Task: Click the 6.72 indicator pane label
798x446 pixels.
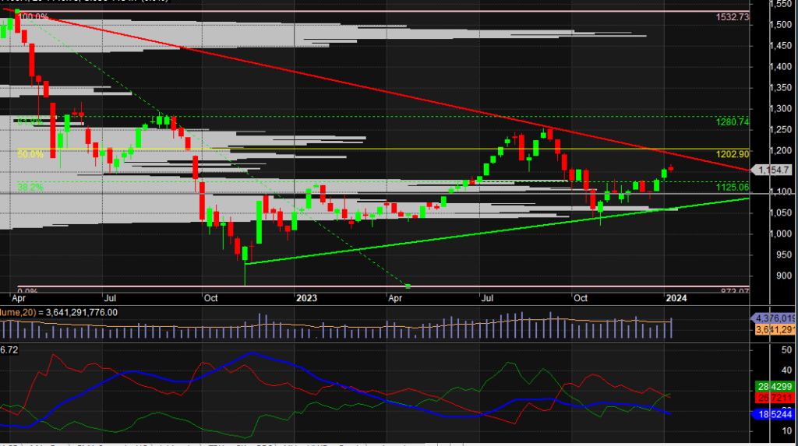Action: pos(9,350)
